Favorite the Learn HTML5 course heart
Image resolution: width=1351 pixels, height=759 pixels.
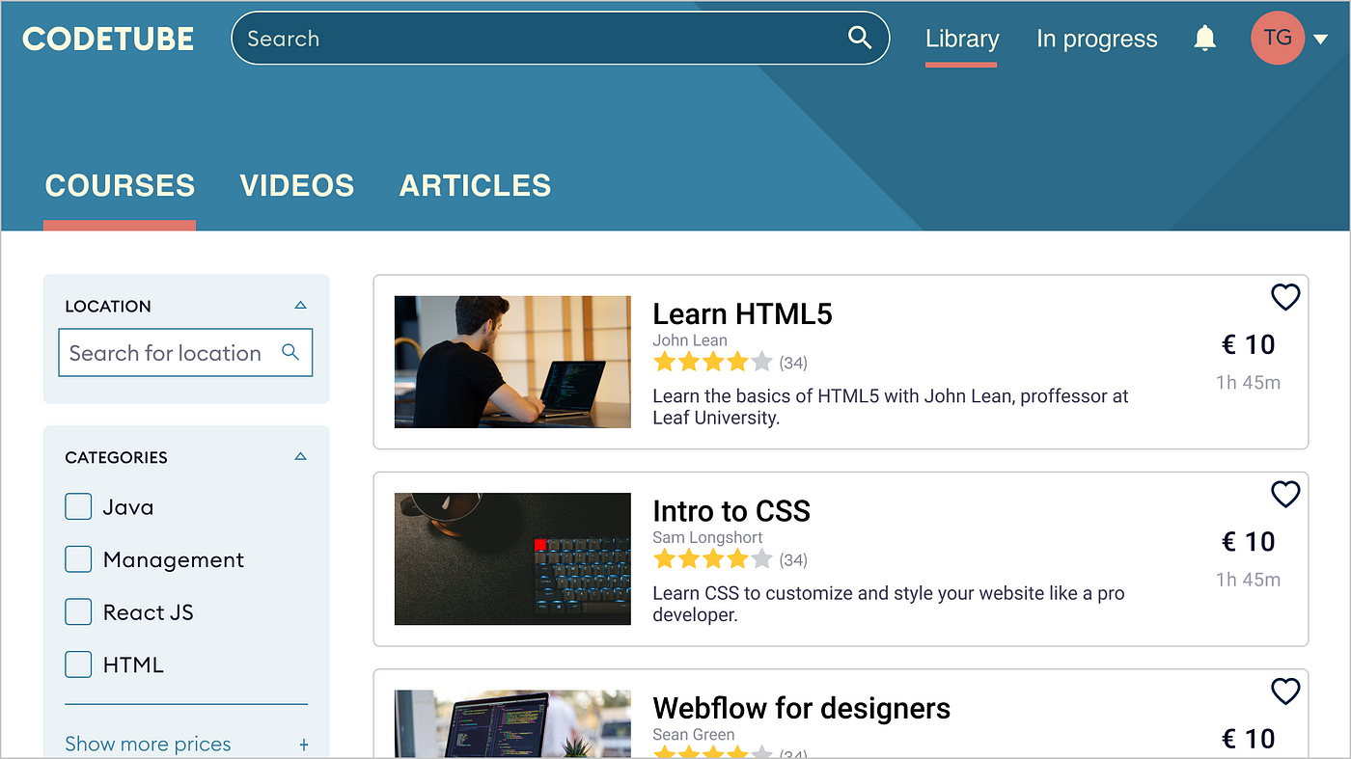[x=1284, y=297]
